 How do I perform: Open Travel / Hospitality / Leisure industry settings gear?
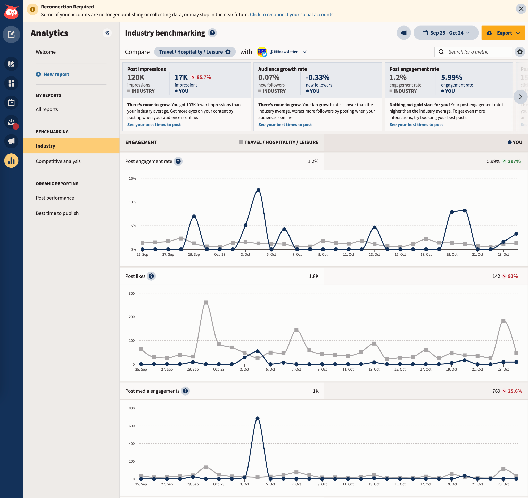[x=228, y=52]
